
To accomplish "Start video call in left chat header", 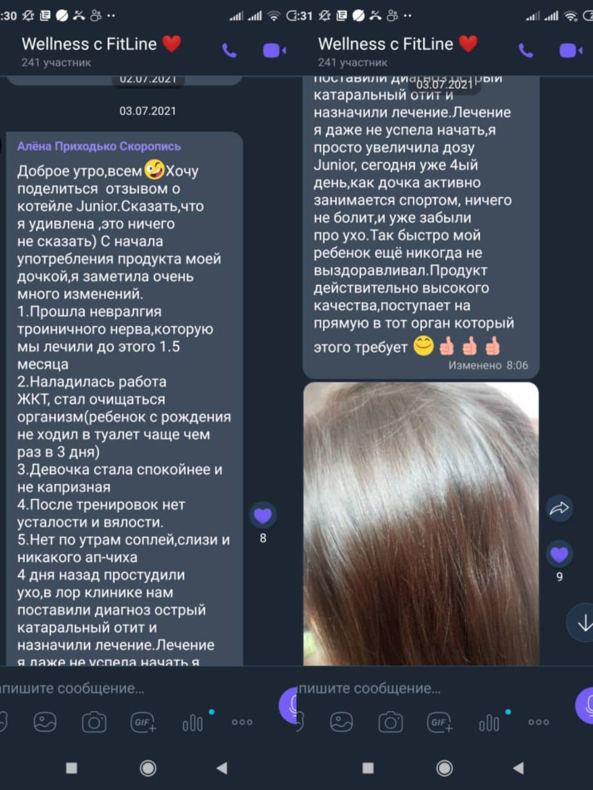I will coord(274,51).
